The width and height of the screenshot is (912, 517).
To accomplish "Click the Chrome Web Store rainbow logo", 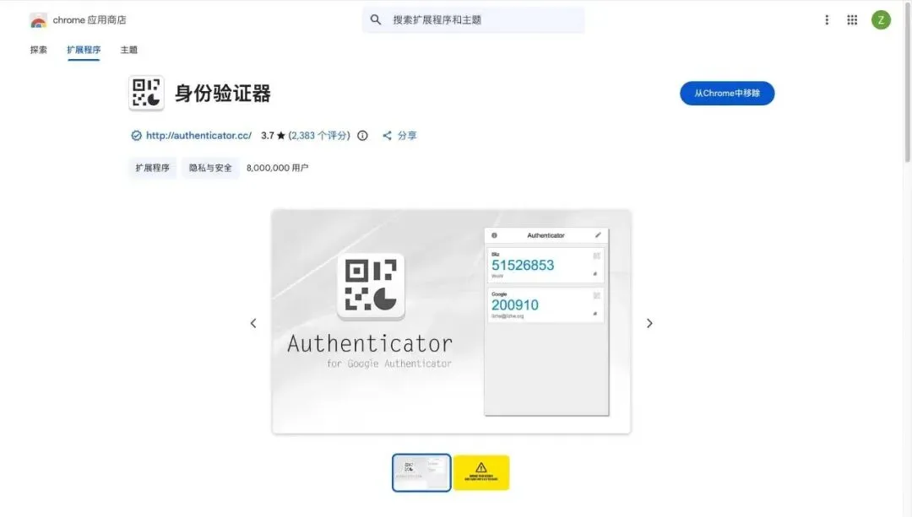I will (x=38, y=20).
